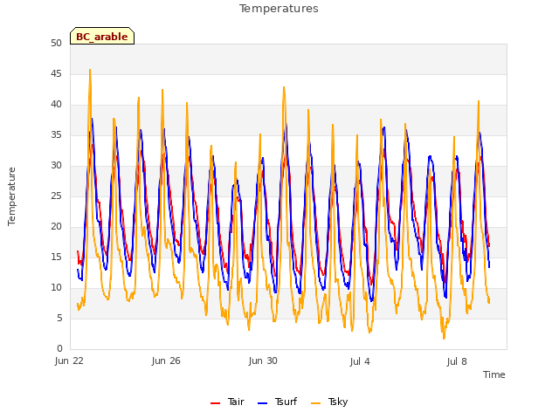Click the 5 y-axis tick label
559x419 pixels.
[x=59, y=318]
